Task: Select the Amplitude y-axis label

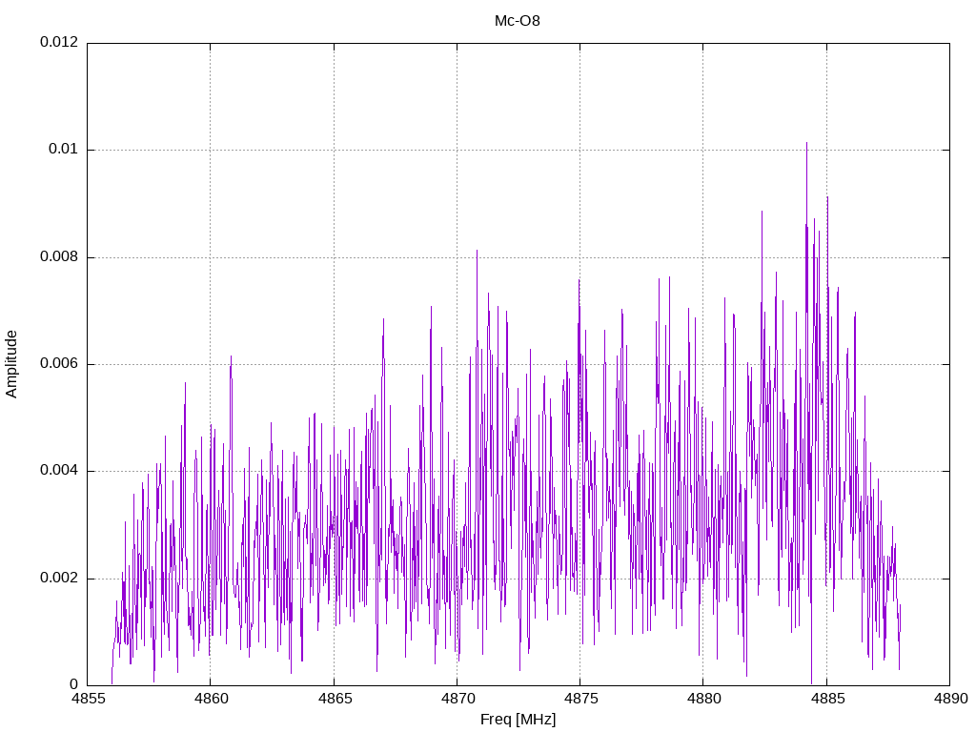Action: pyautogui.click(x=12, y=364)
